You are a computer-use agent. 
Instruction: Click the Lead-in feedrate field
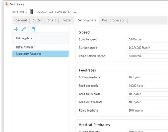pos(147,94)
